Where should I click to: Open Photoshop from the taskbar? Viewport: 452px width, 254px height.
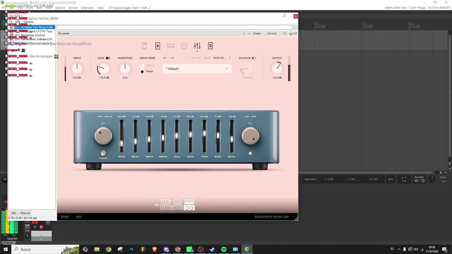tap(131, 249)
